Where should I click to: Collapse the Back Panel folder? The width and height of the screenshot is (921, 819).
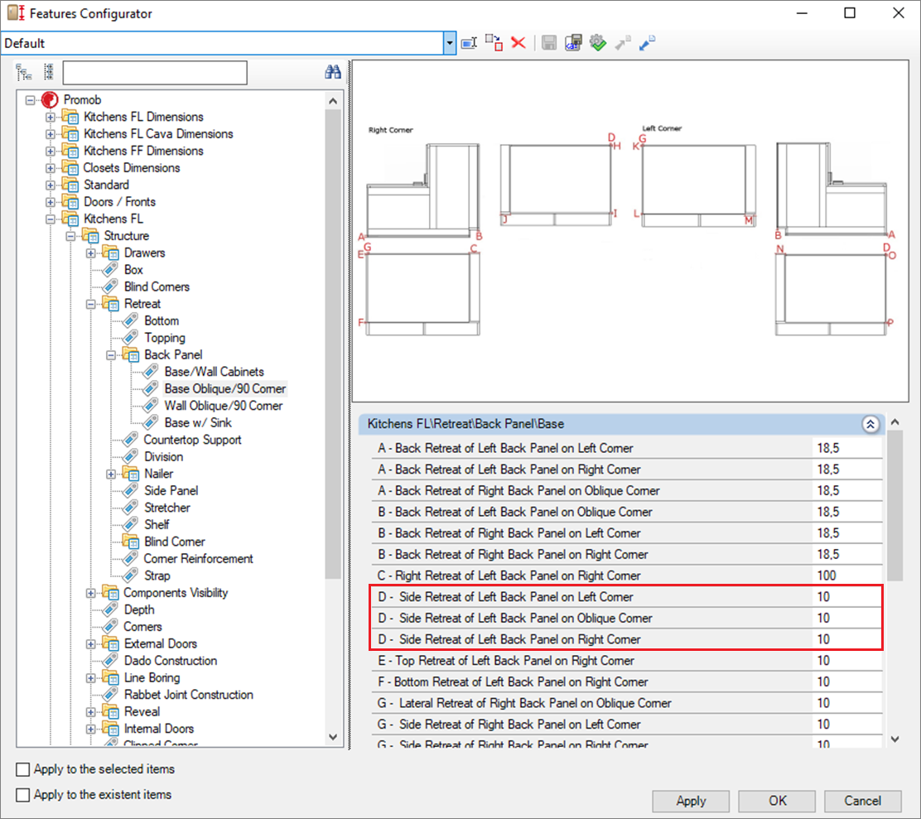tap(111, 356)
